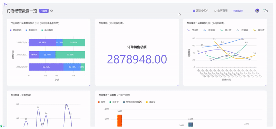276x129 pixels.
Task: Toggle 家用电器 legend series visibility
Action: click(x=16, y=30)
